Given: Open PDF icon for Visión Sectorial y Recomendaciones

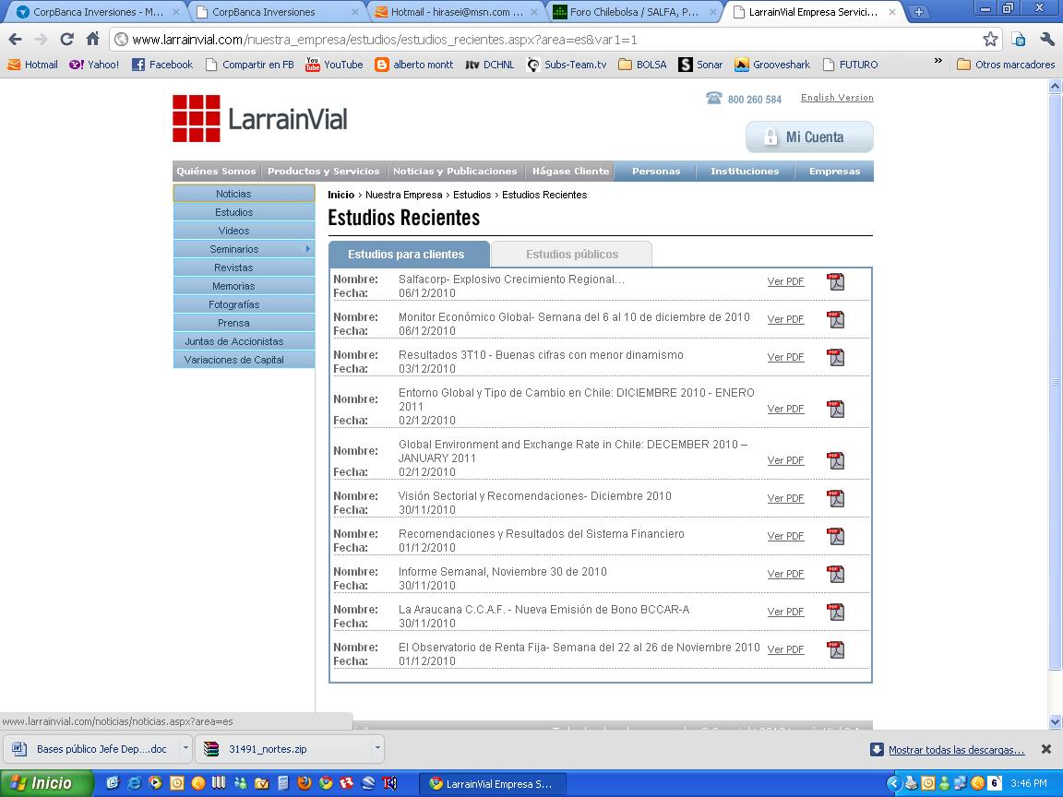Looking at the screenshot, I should (836, 498).
